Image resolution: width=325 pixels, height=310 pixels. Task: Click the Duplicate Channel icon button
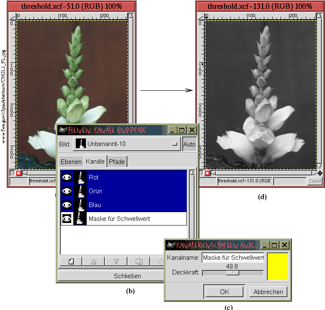click(x=139, y=261)
